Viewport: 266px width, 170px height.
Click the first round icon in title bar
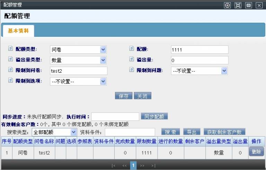[227, 5]
